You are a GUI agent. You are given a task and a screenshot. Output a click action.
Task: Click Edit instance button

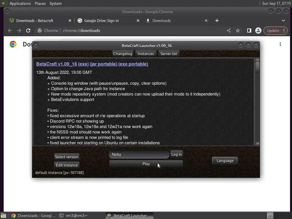(x=67, y=165)
